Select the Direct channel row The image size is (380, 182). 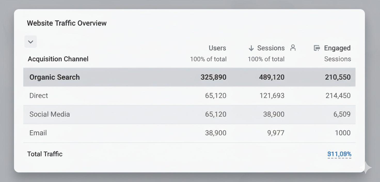point(39,96)
